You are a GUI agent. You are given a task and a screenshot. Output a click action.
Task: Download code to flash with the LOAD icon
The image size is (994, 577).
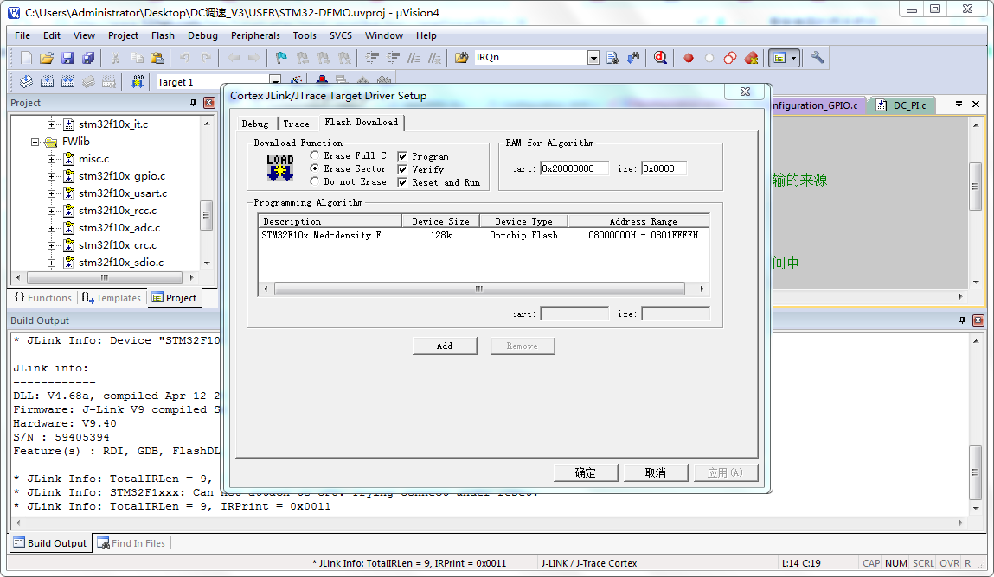pos(137,81)
